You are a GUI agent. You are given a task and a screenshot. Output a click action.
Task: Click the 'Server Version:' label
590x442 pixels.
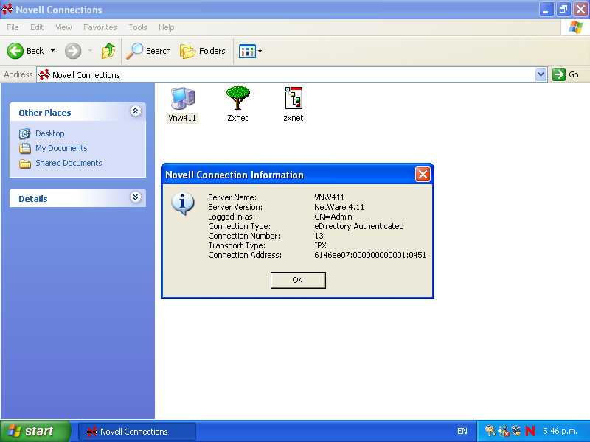tap(235, 207)
